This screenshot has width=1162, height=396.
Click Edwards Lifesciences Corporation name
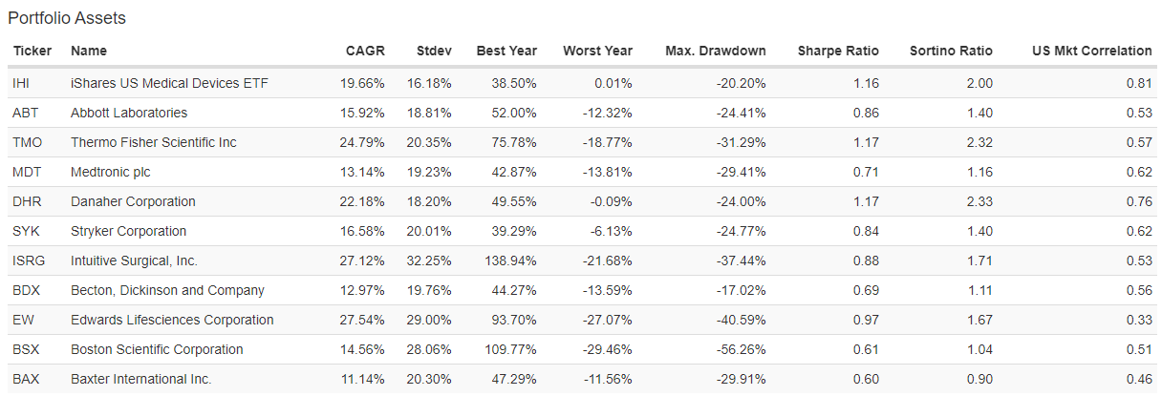tap(172, 320)
